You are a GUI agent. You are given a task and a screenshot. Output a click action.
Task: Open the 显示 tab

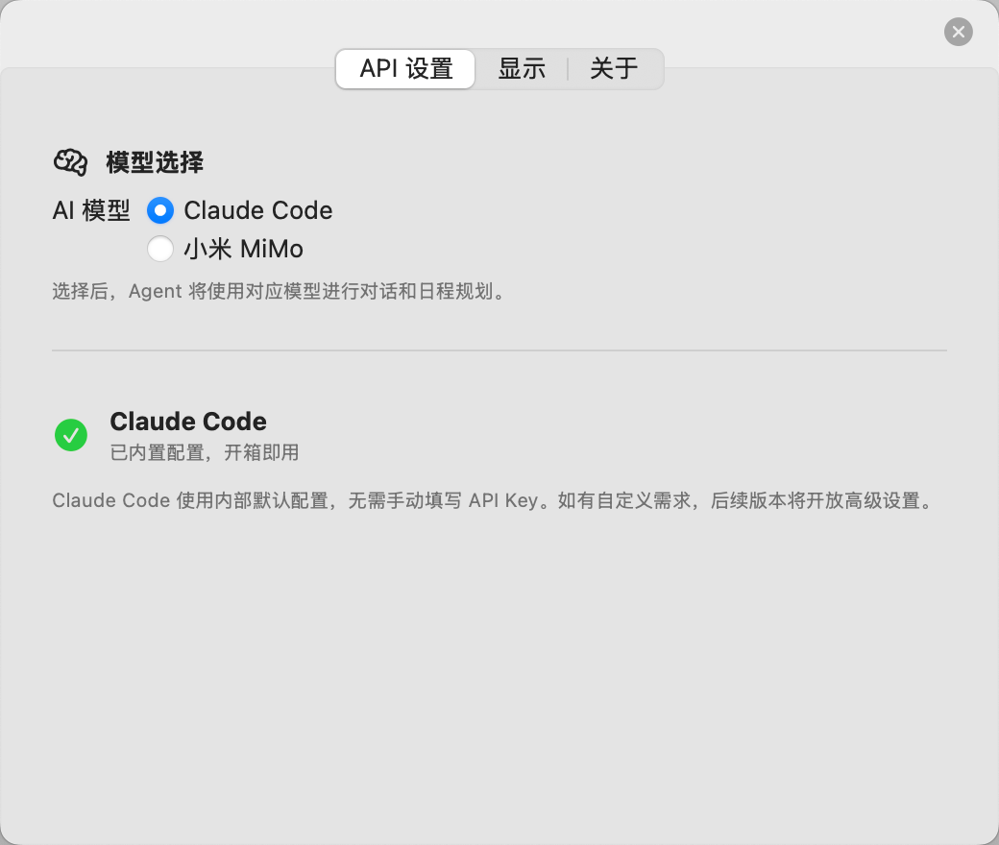coord(522,69)
